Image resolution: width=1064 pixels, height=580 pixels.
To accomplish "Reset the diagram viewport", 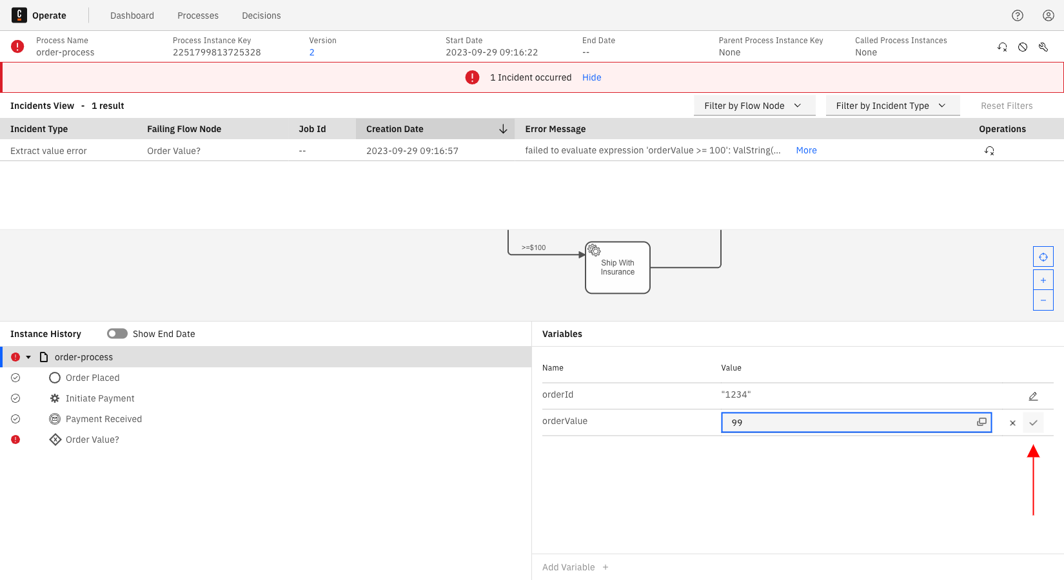I will click(x=1043, y=257).
